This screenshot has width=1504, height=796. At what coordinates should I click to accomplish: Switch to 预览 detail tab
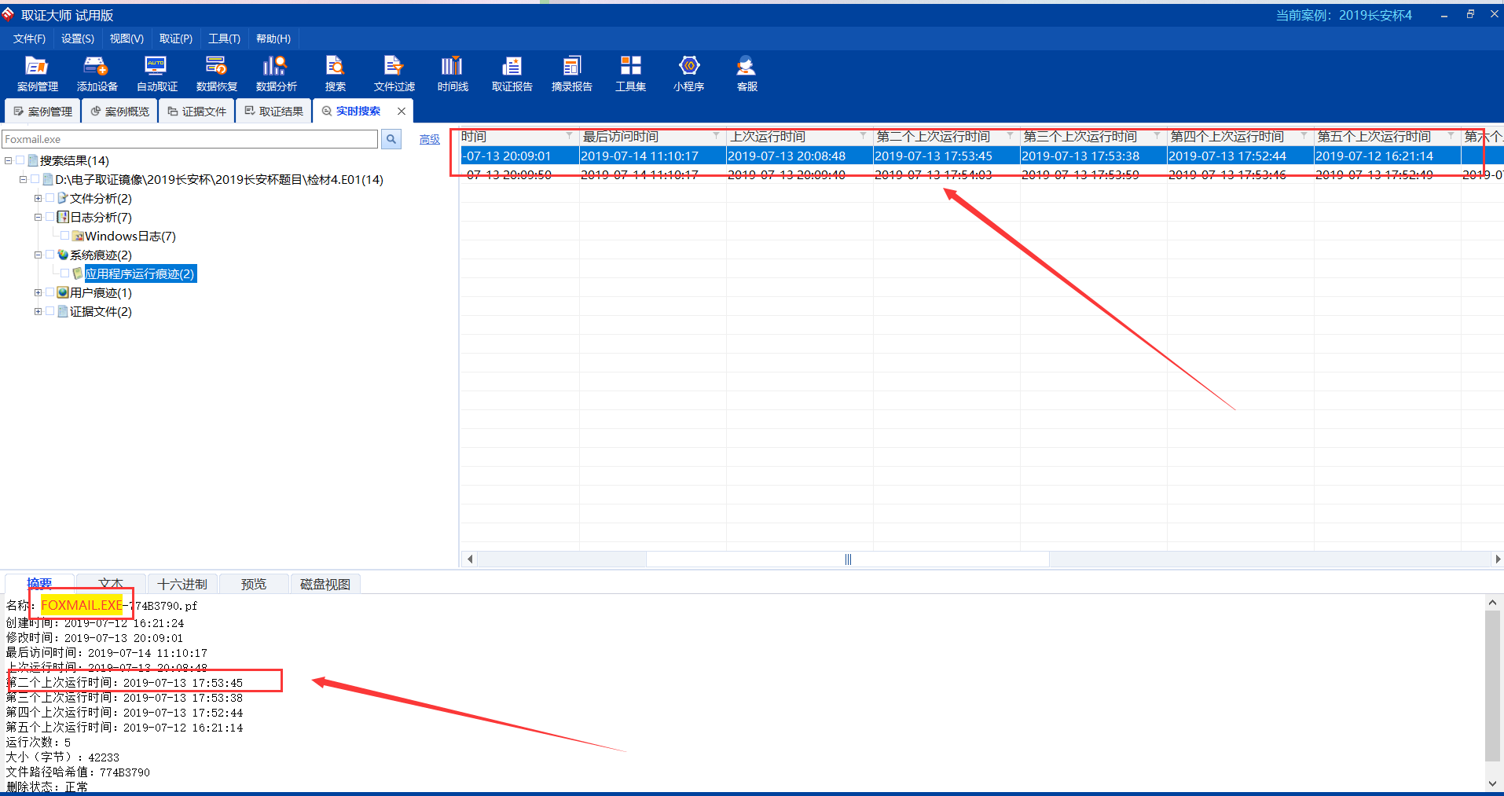pos(254,584)
